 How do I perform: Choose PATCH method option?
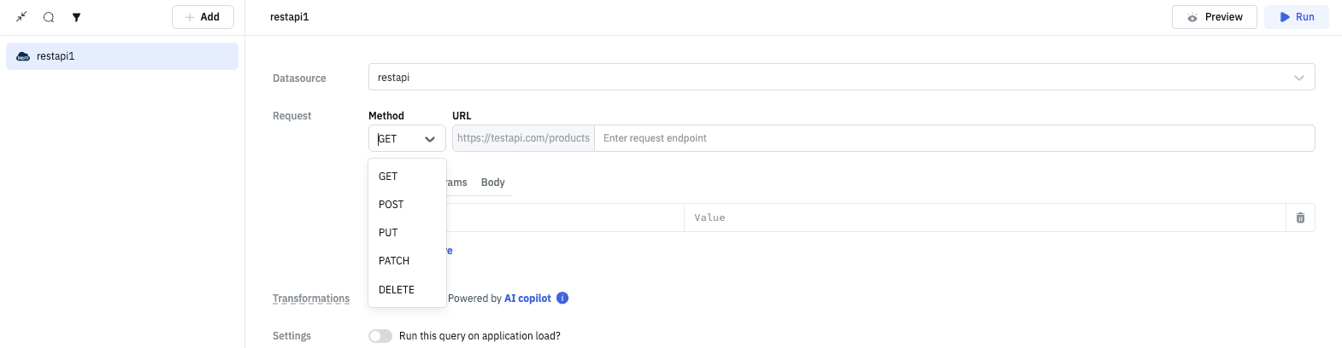click(394, 261)
